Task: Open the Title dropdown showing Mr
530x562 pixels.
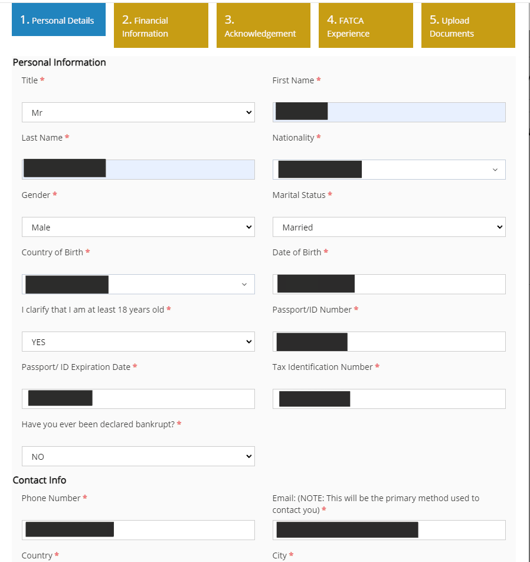Action: point(138,112)
